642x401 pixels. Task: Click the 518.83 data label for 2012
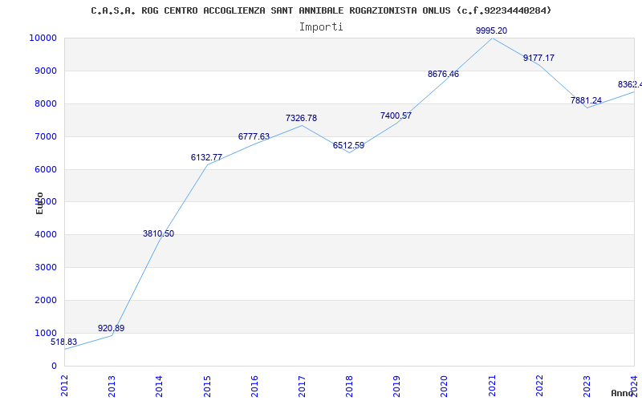point(63,342)
